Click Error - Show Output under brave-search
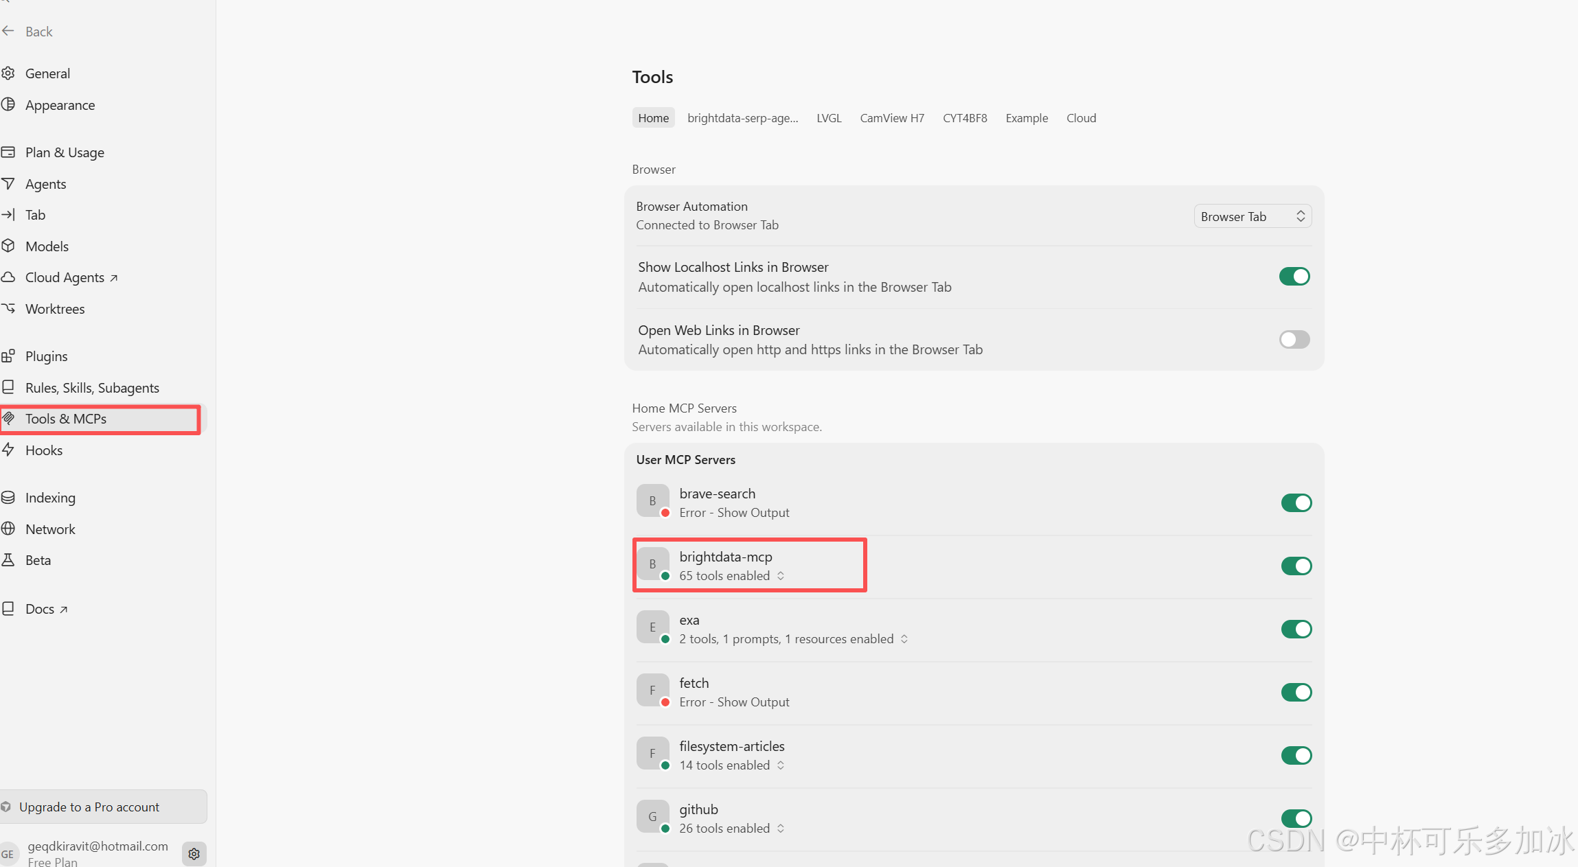1578x867 pixels. 734,513
